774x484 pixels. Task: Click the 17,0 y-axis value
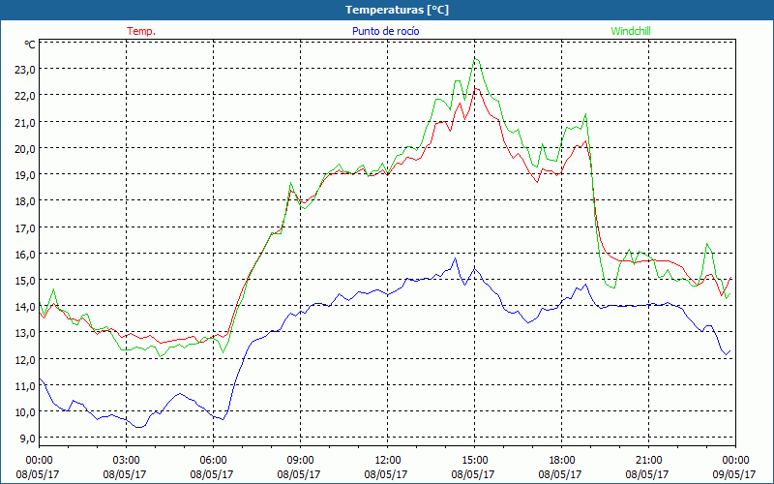point(25,227)
